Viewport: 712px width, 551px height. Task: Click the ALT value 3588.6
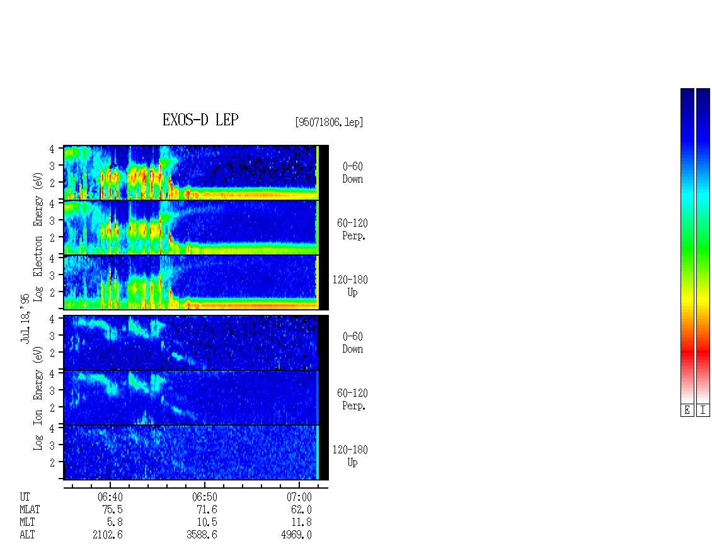pyautogui.click(x=202, y=535)
